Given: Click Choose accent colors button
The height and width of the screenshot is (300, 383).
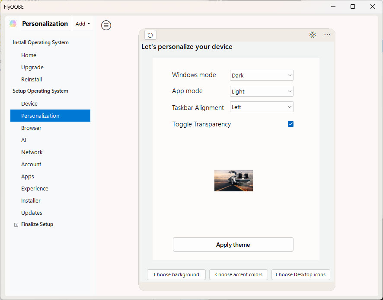Looking at the screenshot, I should point(239,274).
